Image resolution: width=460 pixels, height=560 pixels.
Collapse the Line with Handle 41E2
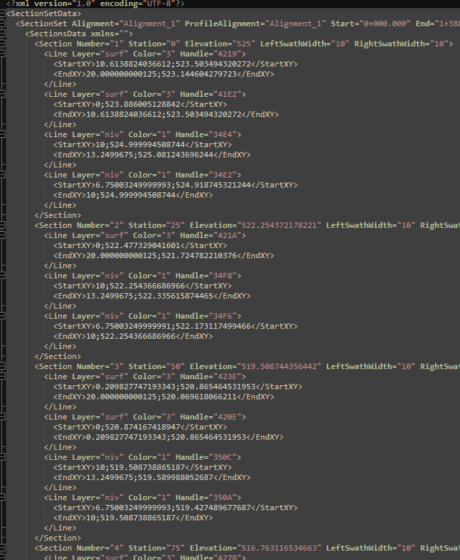pos(3,94)
